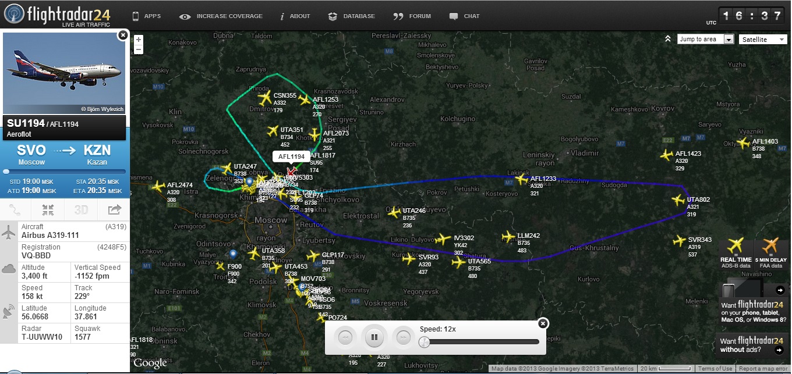This screenshot has width=792, height=374.
Task: Select aircraft AFL1253 on the map
Action: coord(305,100)
